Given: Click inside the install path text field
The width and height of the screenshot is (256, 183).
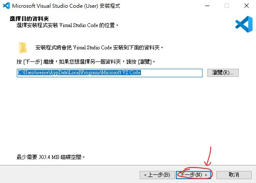Looking at the screenshot, I should pyautogui.click(x=109, y=73).
